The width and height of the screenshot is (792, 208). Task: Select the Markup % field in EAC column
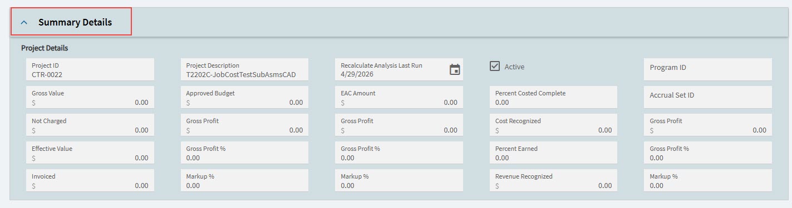coord(399,180)
